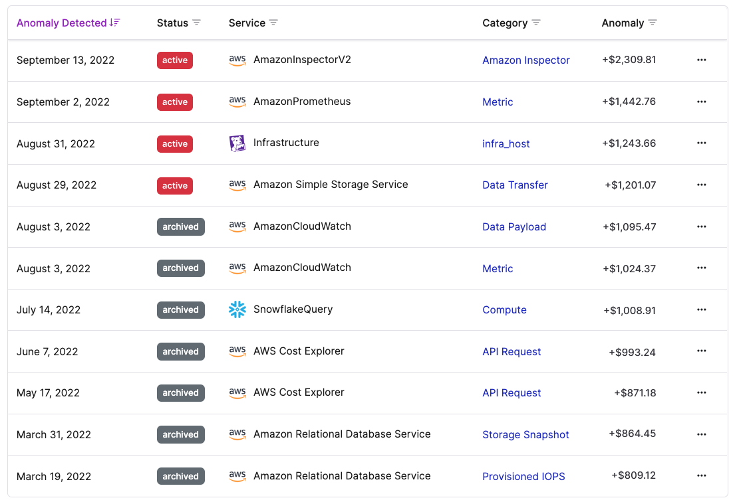This screenshot has width=735, height=504.
Task: Open the API Request link for June 7, 2022
Action: [512, 352]
